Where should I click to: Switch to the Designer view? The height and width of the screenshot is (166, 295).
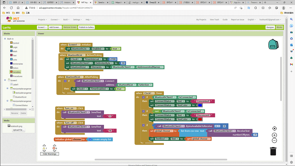(x=270, y=27)
